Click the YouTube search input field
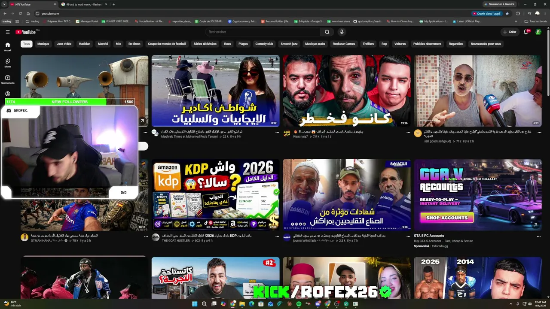Image resolution: width=550 pixels, height=309 pixels. 263,32
